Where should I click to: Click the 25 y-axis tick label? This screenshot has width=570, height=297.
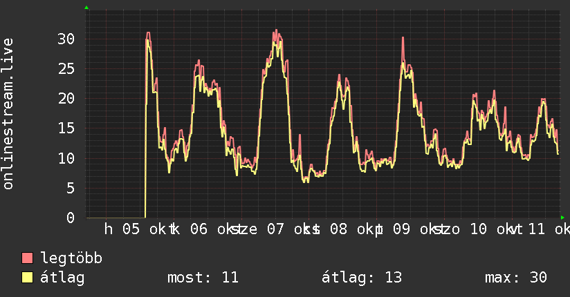(66, 68)
